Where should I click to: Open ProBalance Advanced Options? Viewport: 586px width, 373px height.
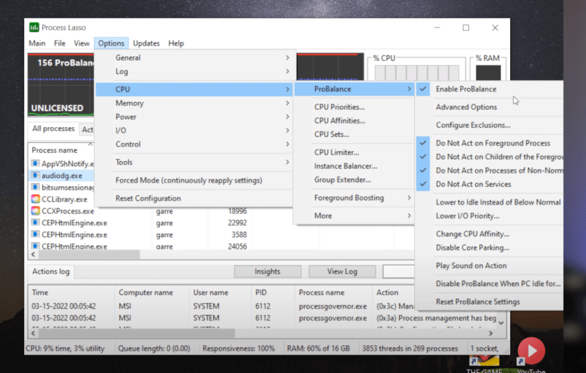(x=489, y=107)
